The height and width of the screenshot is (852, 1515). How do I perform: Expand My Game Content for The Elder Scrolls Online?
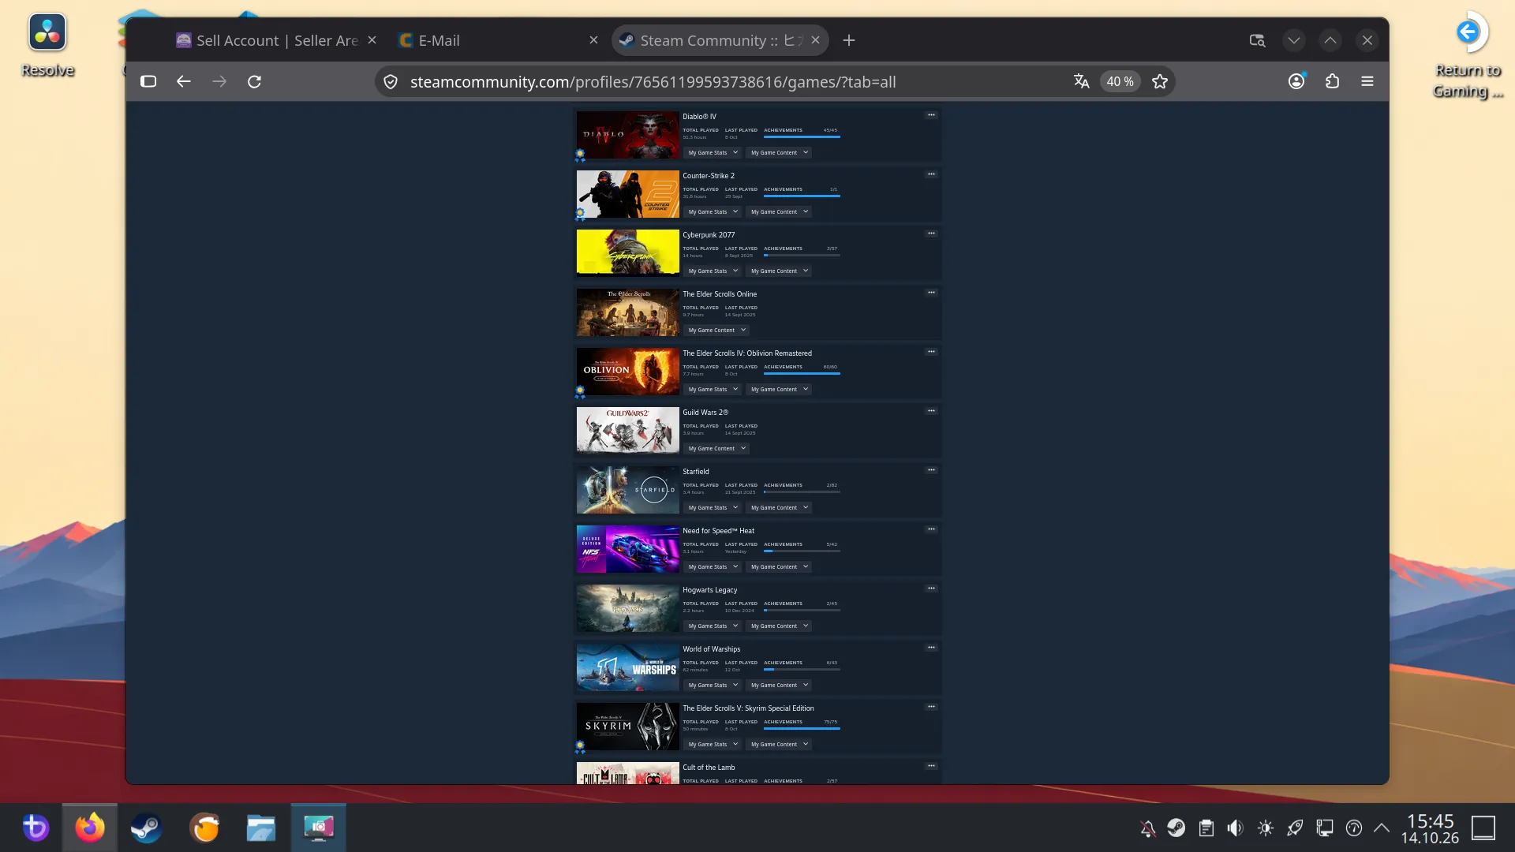716,330
